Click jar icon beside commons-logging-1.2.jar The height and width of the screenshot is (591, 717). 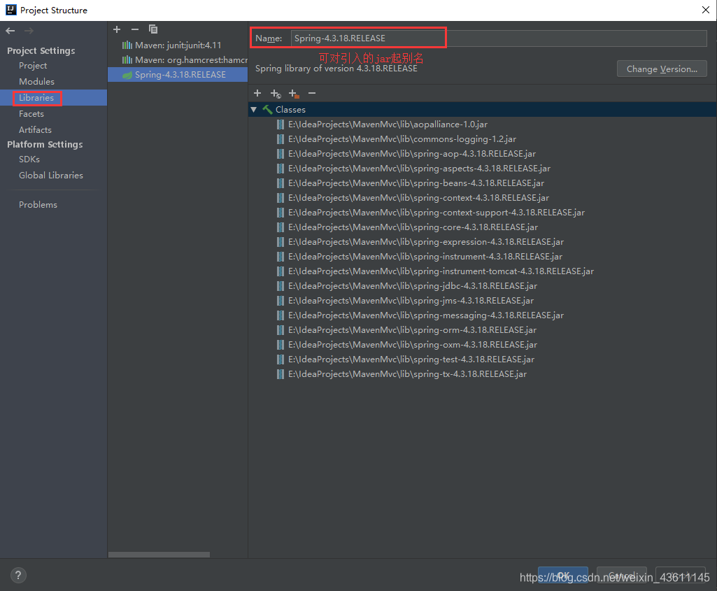click(281, 139)
